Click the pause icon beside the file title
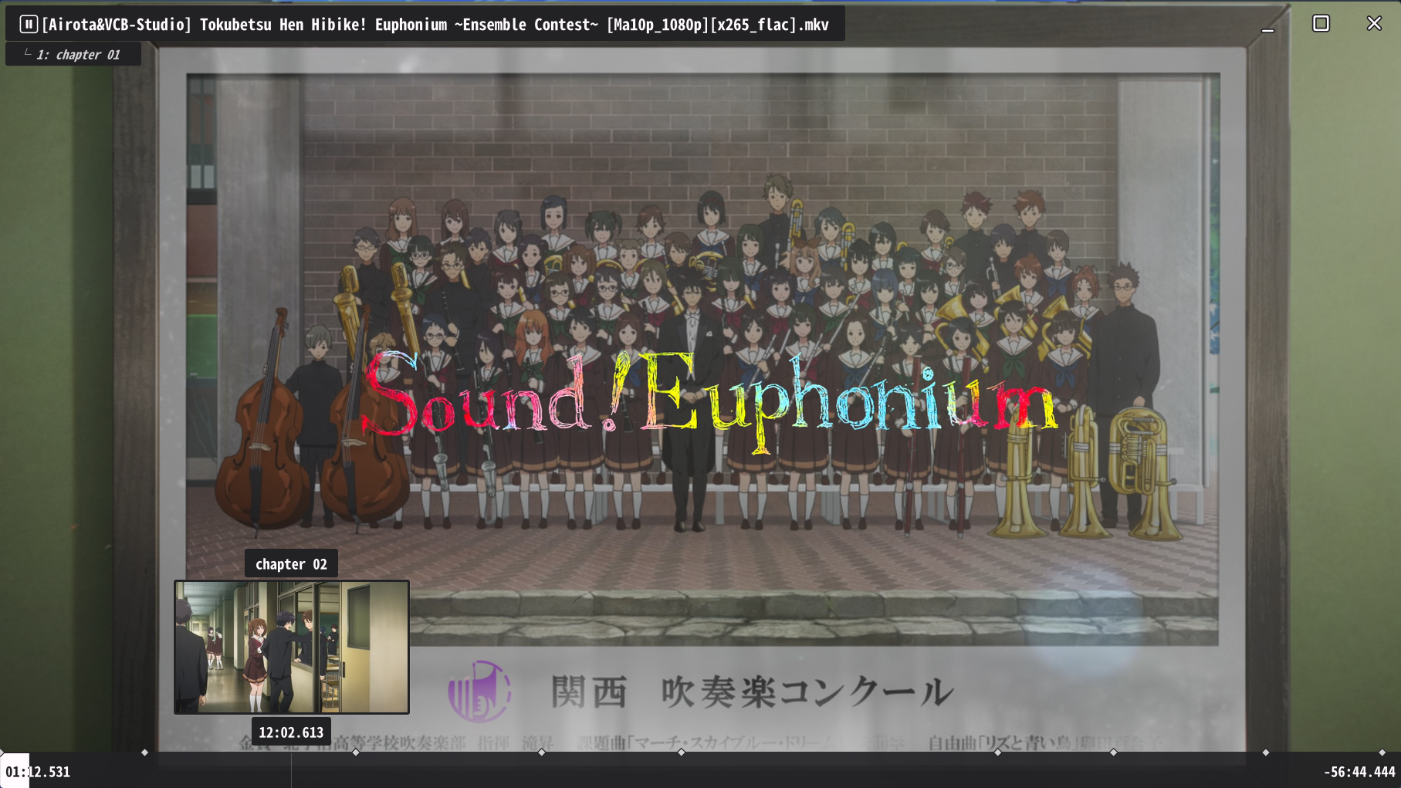 point(28,25)
